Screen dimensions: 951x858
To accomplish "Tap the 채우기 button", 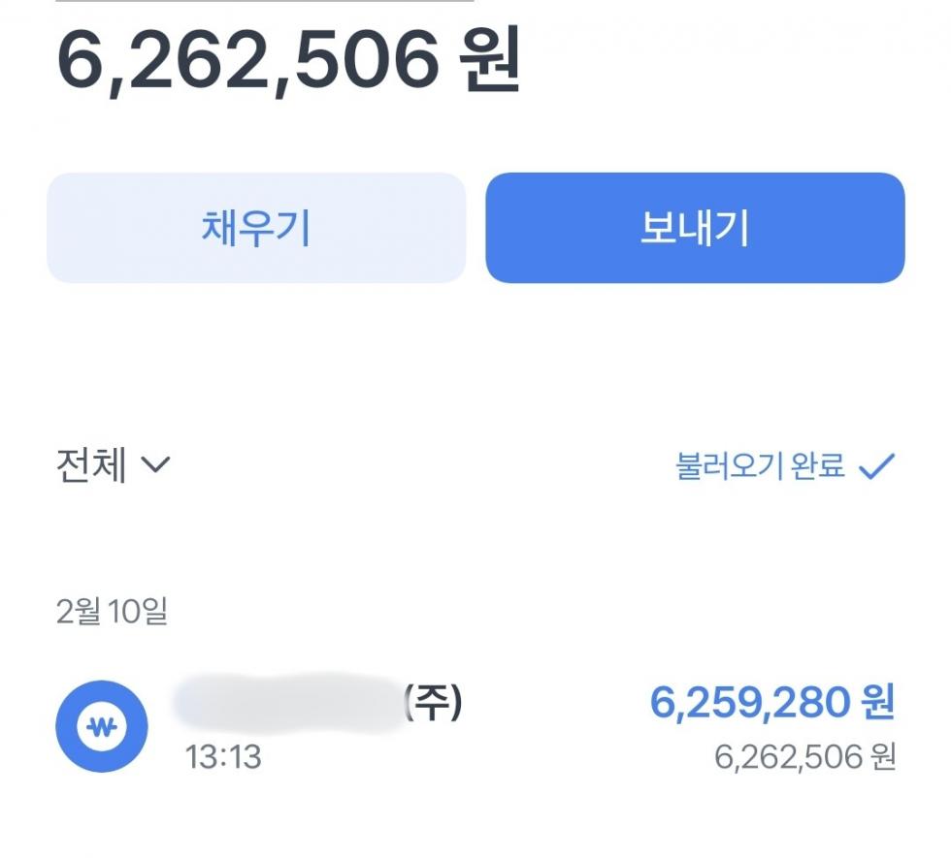I will coord(256,228).
